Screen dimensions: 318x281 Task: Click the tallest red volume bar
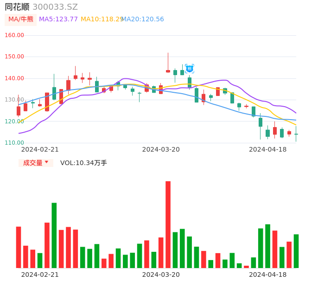tap(168, 224)
